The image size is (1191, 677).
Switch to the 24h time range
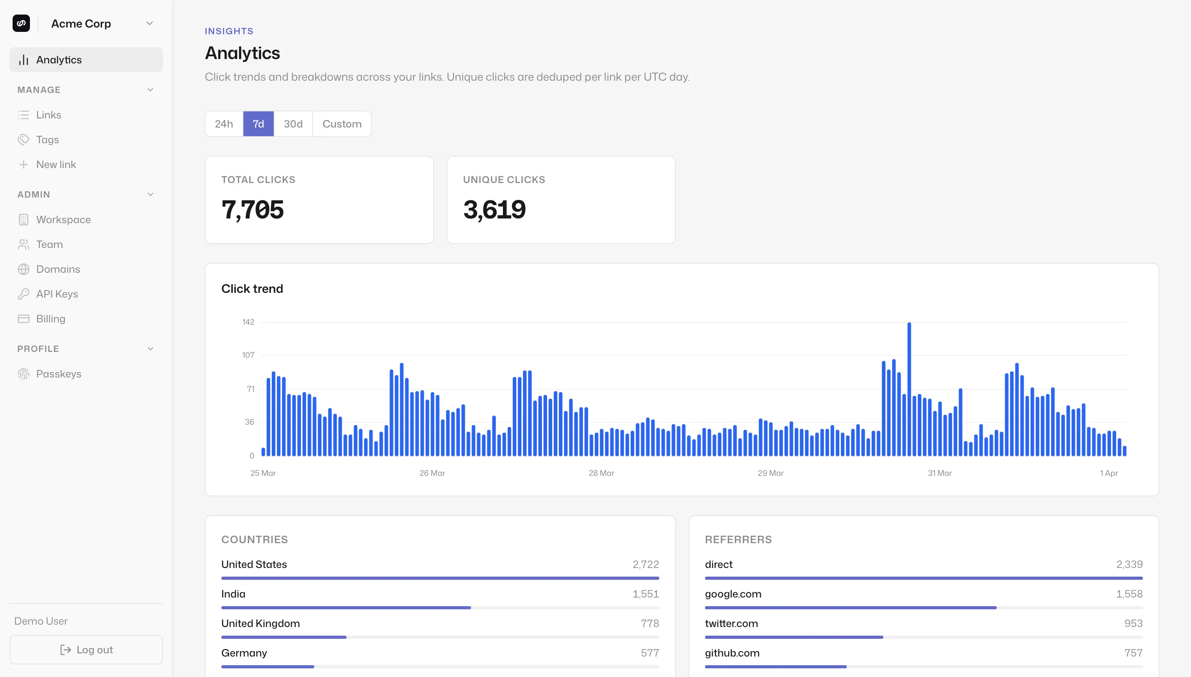(224, 124)
